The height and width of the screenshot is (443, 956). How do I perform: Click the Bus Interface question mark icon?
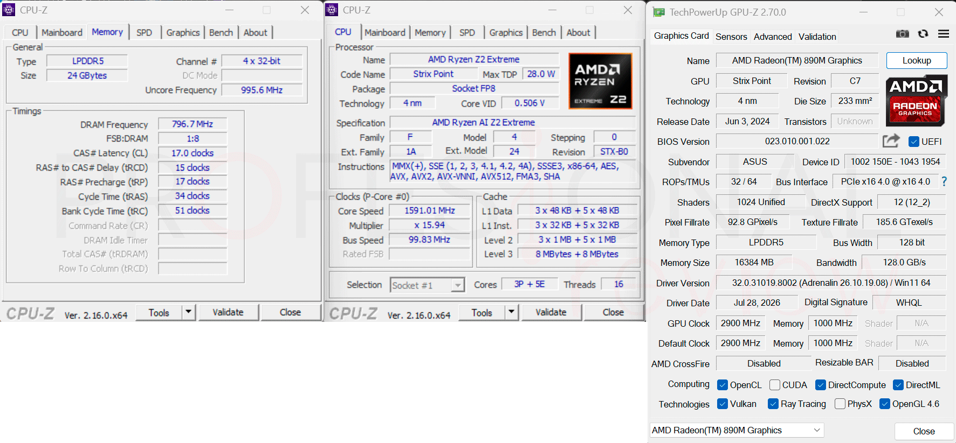944,182
